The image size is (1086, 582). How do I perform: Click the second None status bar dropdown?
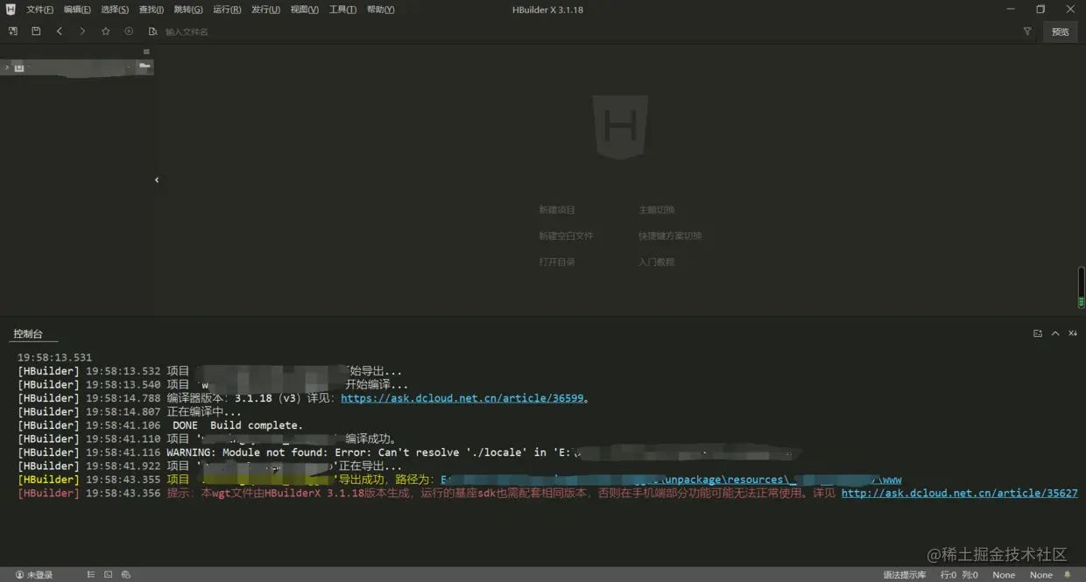coord(1041,575)
